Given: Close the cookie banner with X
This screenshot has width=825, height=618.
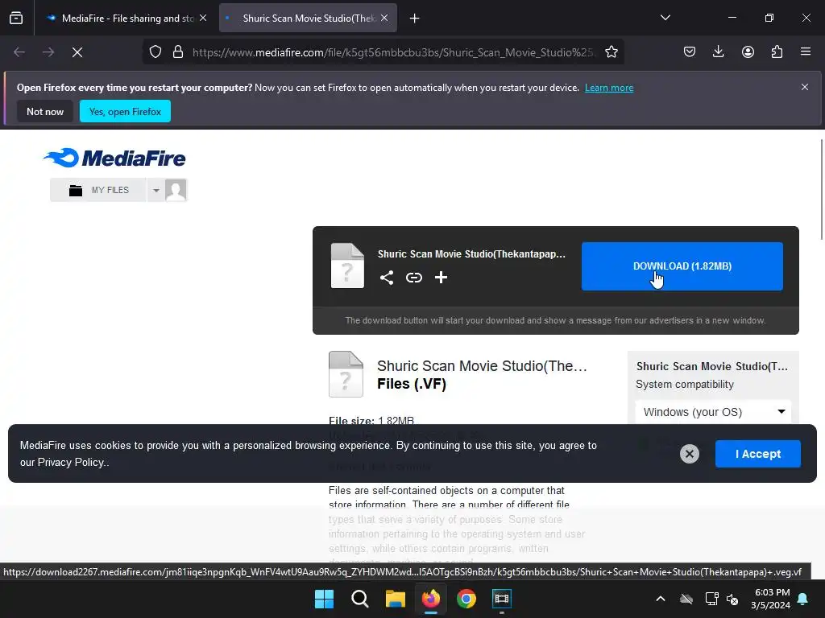Looking at the screenshot, I should point(690,454).
